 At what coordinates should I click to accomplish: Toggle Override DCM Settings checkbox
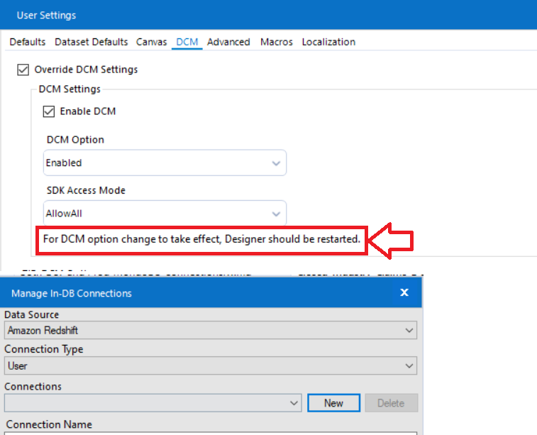tap(23, 70)
